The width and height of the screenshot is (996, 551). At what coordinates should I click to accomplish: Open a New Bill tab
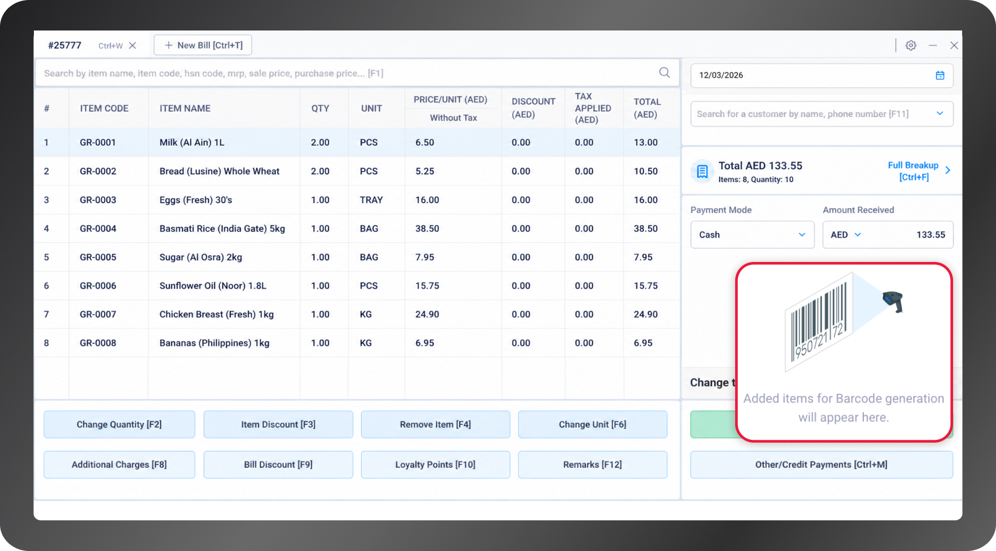203,45
